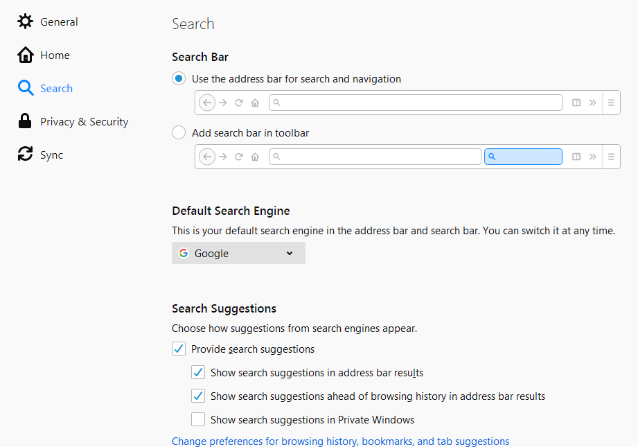Click the overflow chevron in toolbar preview
638x447 pixels.
click(593, 102)
